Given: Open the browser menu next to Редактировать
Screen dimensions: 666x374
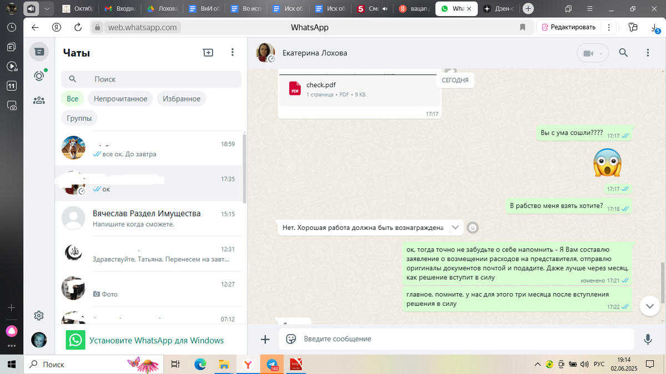Looking at the screenshot, I should (609, 27).
